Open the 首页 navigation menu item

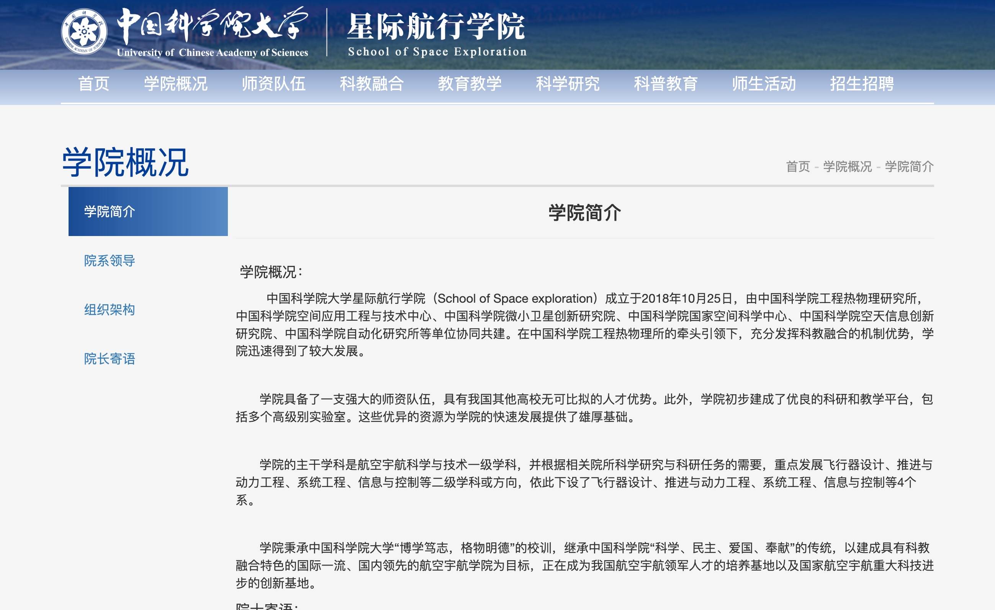tap(94, 84)
